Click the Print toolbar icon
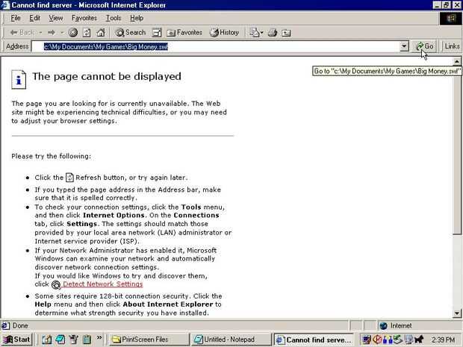The height and width of the screenshot is (347, 463). coord(273,32)
